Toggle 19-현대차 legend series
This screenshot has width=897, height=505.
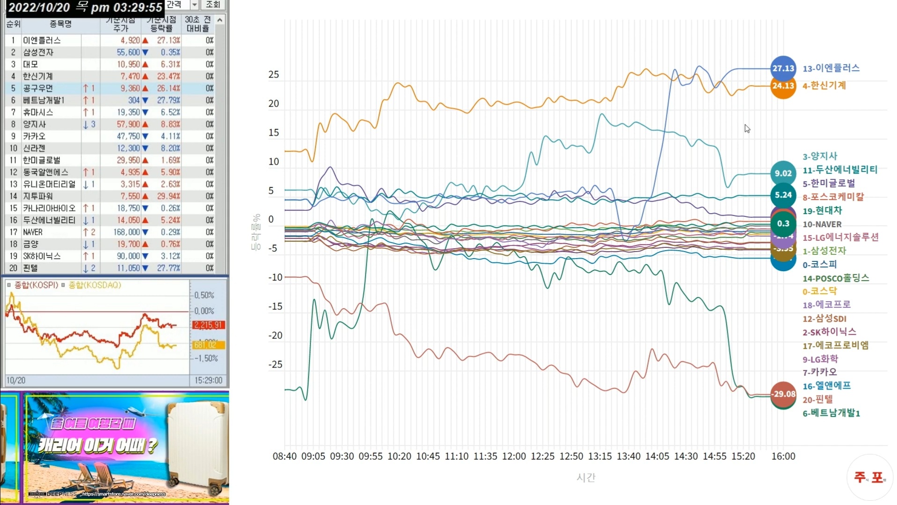click(x=822, y=210)
